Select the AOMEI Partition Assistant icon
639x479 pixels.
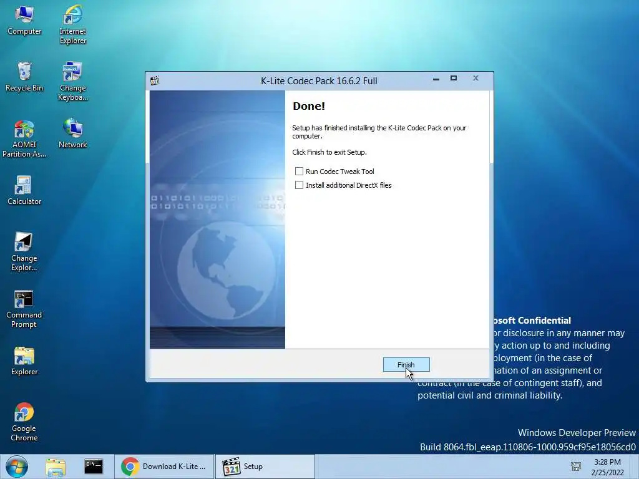pyautogui.click(x=24, y=138)
